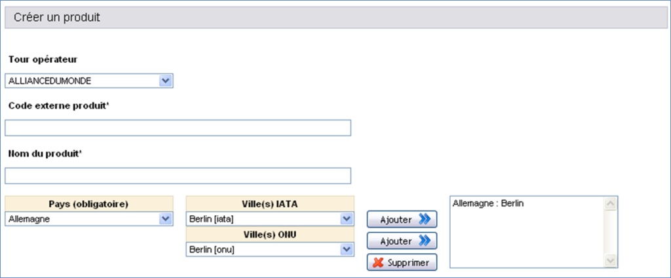Focus the Nom du produit input field
The height and width of the screenshot is (278, 671).
[x=178, y=176]
